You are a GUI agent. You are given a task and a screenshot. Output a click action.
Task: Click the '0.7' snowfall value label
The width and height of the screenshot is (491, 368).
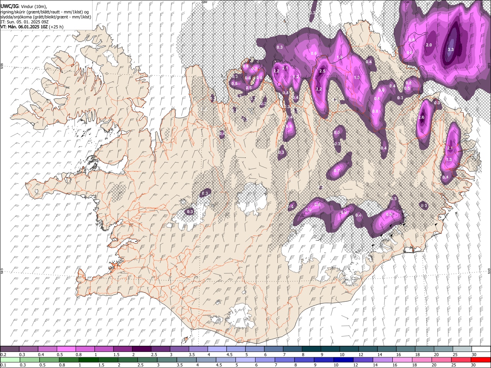coord(337,171)
